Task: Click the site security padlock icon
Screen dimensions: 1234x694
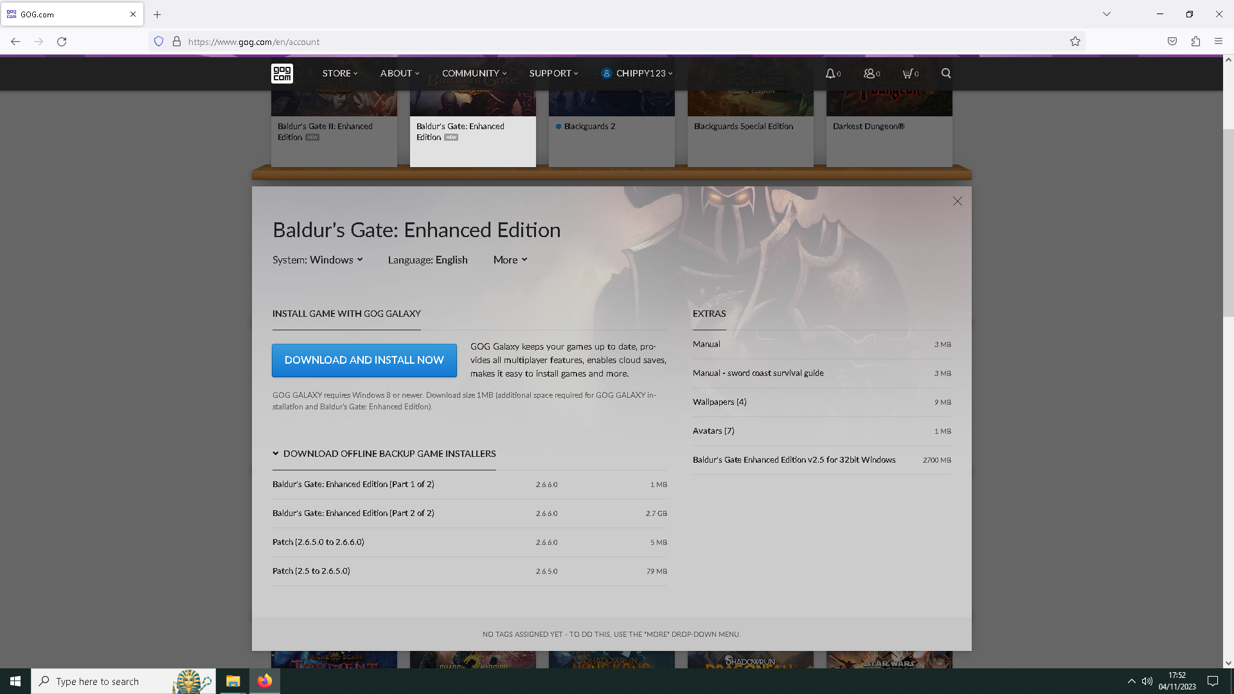Action: tap(177, 42)
